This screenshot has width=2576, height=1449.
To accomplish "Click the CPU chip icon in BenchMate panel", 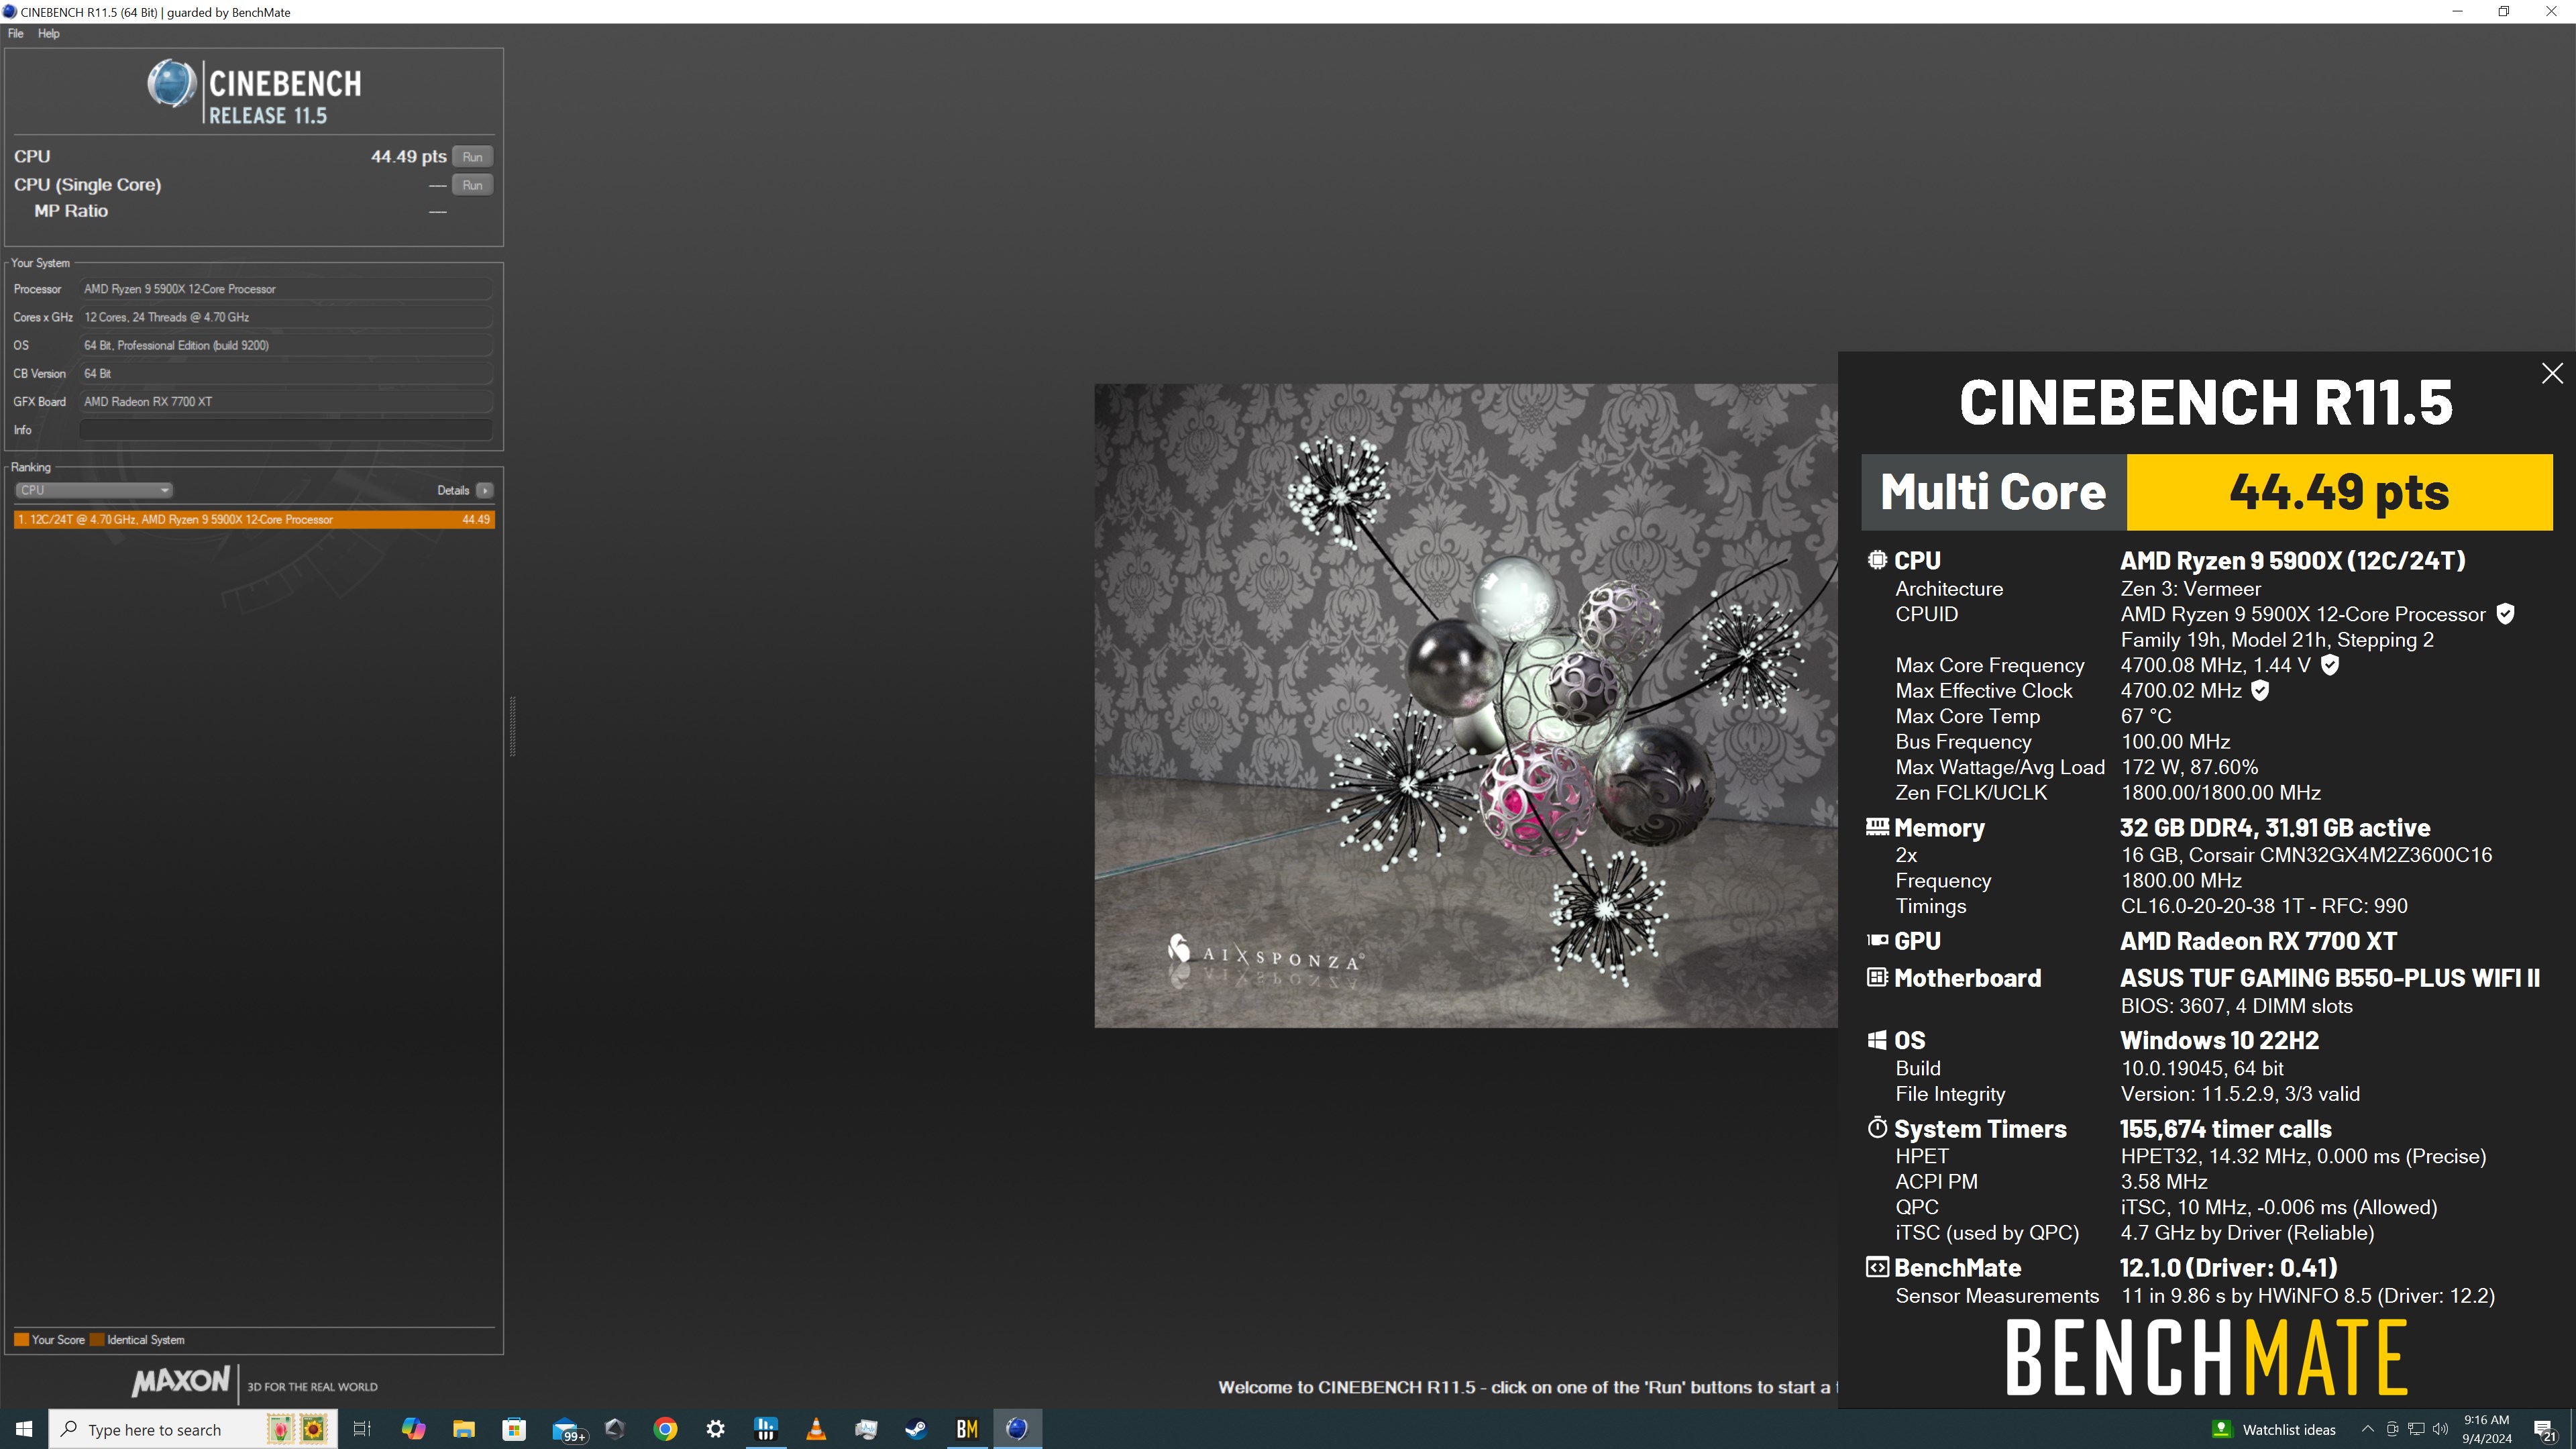I will [x=1877, y=560].
